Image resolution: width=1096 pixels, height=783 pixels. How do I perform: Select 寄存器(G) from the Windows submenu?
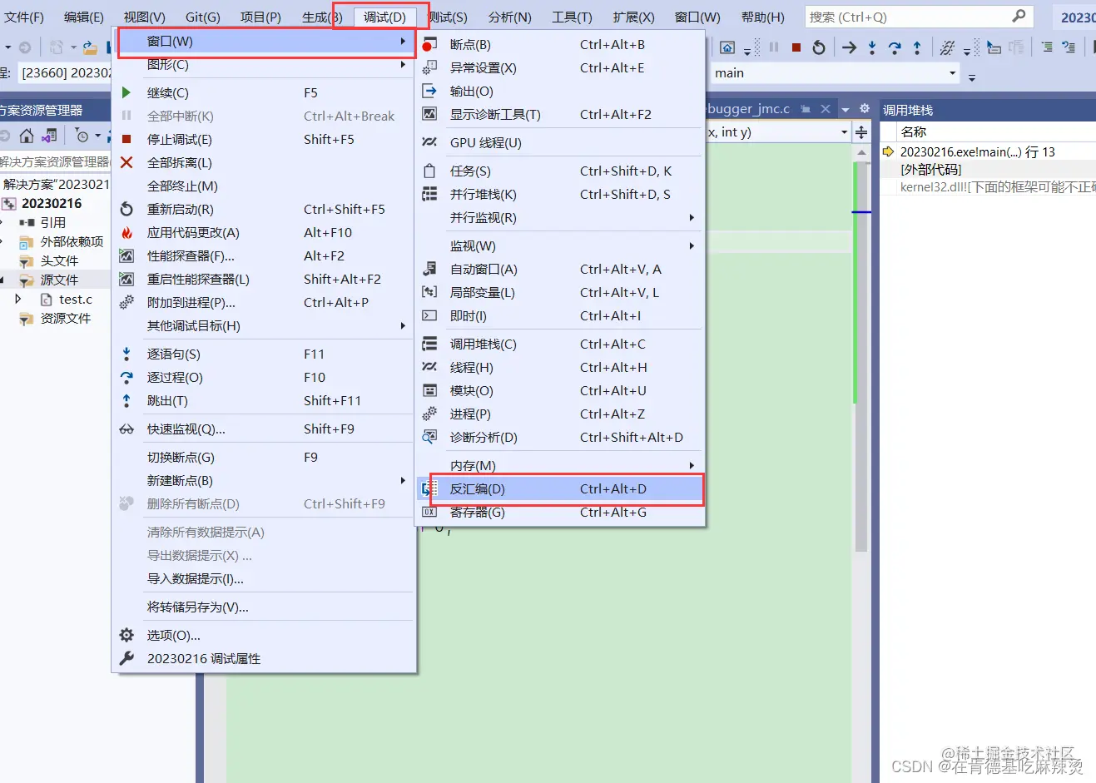(559, 512)
